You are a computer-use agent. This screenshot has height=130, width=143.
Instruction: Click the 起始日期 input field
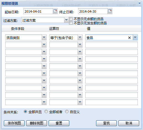pyautogui.click(x=38, y=11)
